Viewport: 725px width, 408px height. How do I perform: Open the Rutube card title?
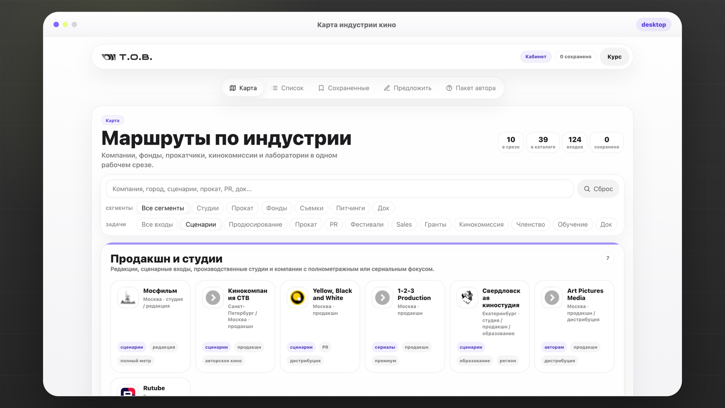(x=154, y=388)
